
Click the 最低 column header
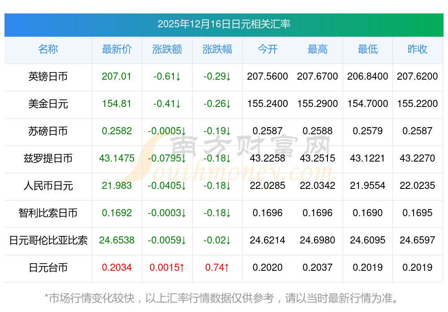point(368,49)
